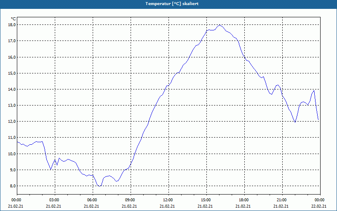
Task: Select the 11,0 y-axis value
Action: [x=12, y=138]
